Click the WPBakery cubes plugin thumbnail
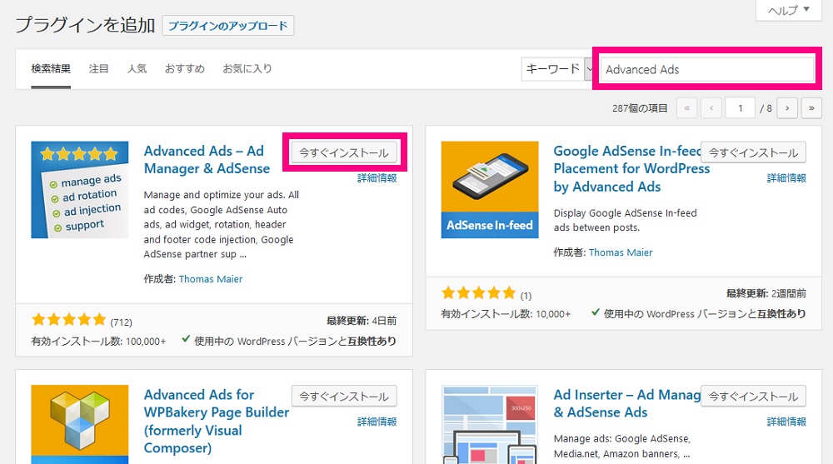 click(x=80, y=425)
